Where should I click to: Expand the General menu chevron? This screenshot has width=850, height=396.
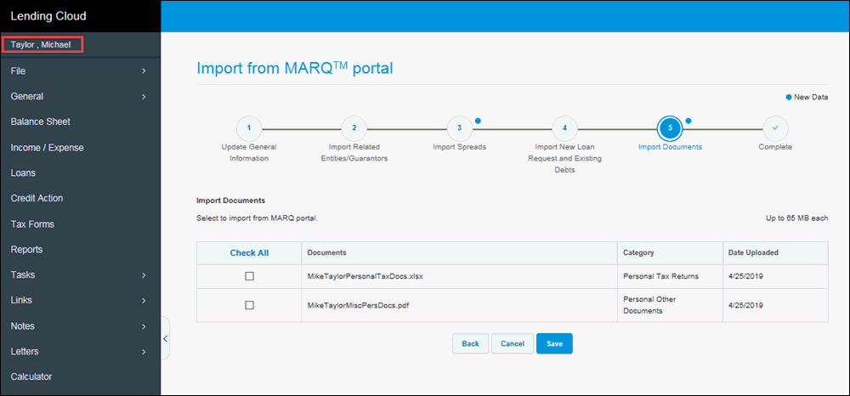pyautogui.click(x=144, y=96)
